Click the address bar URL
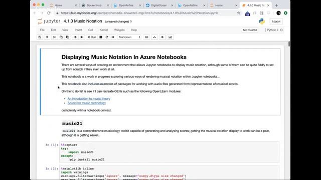 (x=139, y=13)
